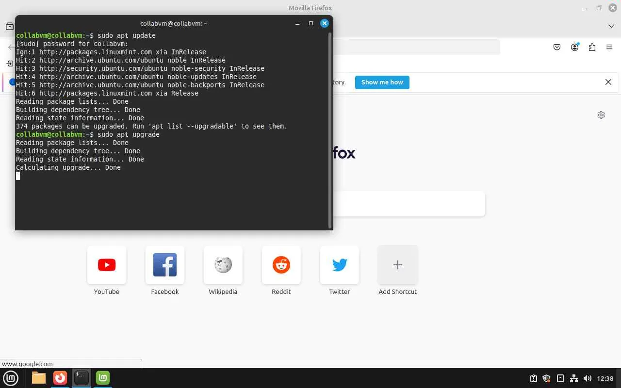The height and width of the screenshot is (388, 621).
Task: Focus the Firefox address bar
Action: (416, 47)
